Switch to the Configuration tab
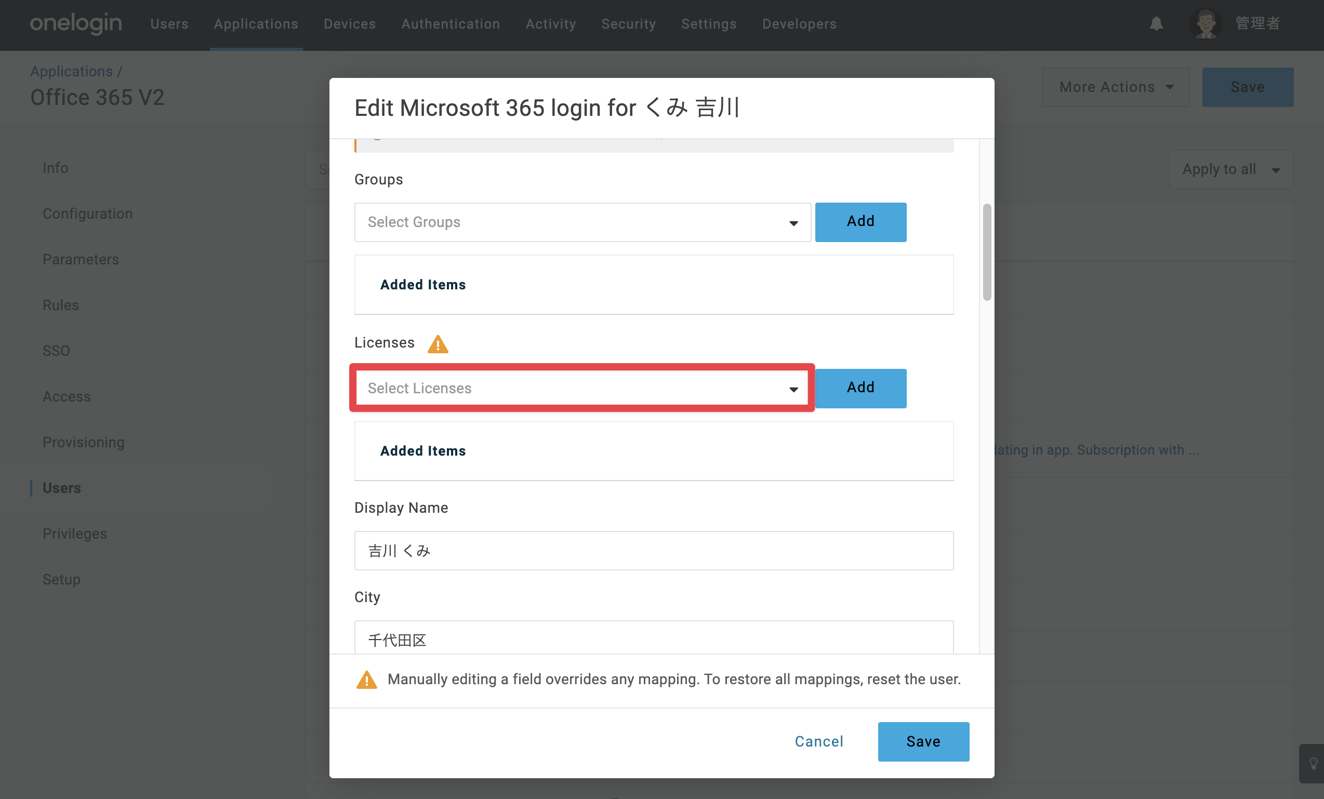Viewport: 1324px width, 799px height. pos(88,214)
